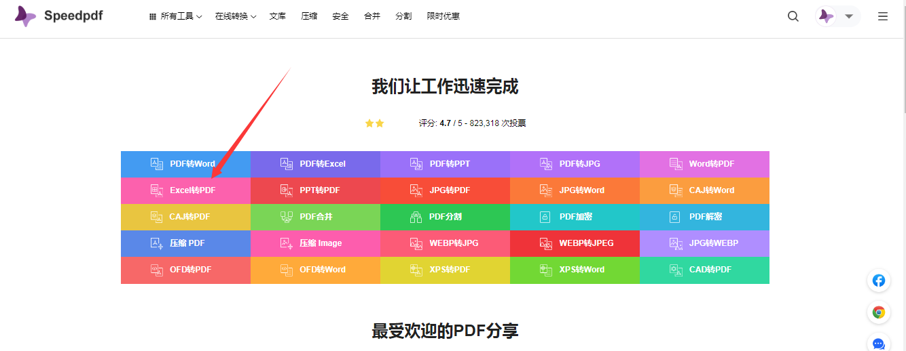906x351 pixels.
Task: Open the XPS转PDF tool
Action: (x=445, y=270)
